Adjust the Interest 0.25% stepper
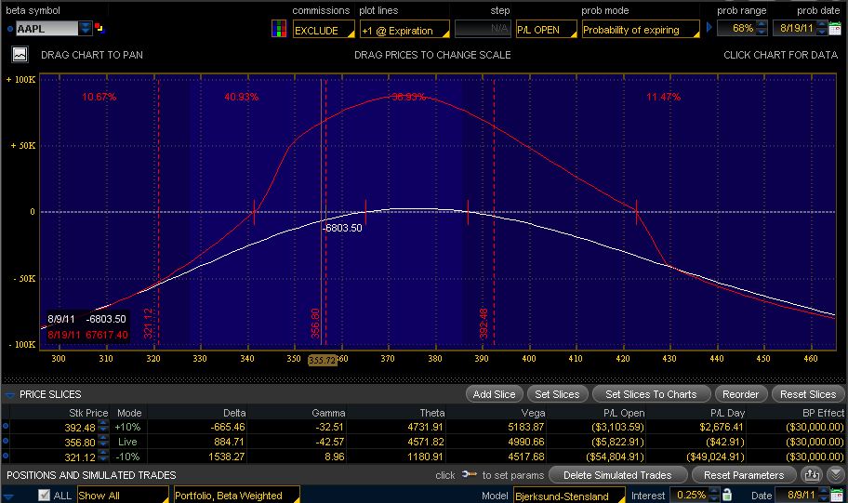Image resolution: width=848 pixels, height=503 pixels. (714, 495)
